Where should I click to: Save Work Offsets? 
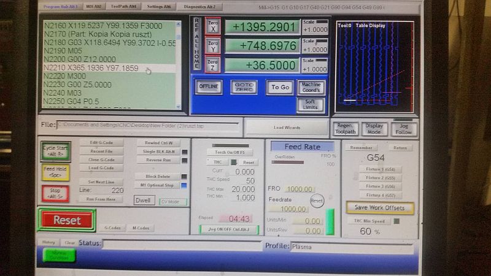click(379, 207)
